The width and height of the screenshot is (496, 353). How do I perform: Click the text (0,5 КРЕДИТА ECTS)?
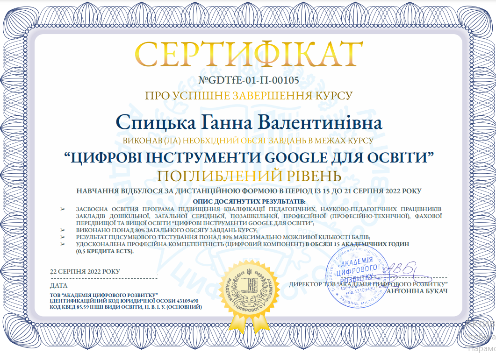click(105, 252)
